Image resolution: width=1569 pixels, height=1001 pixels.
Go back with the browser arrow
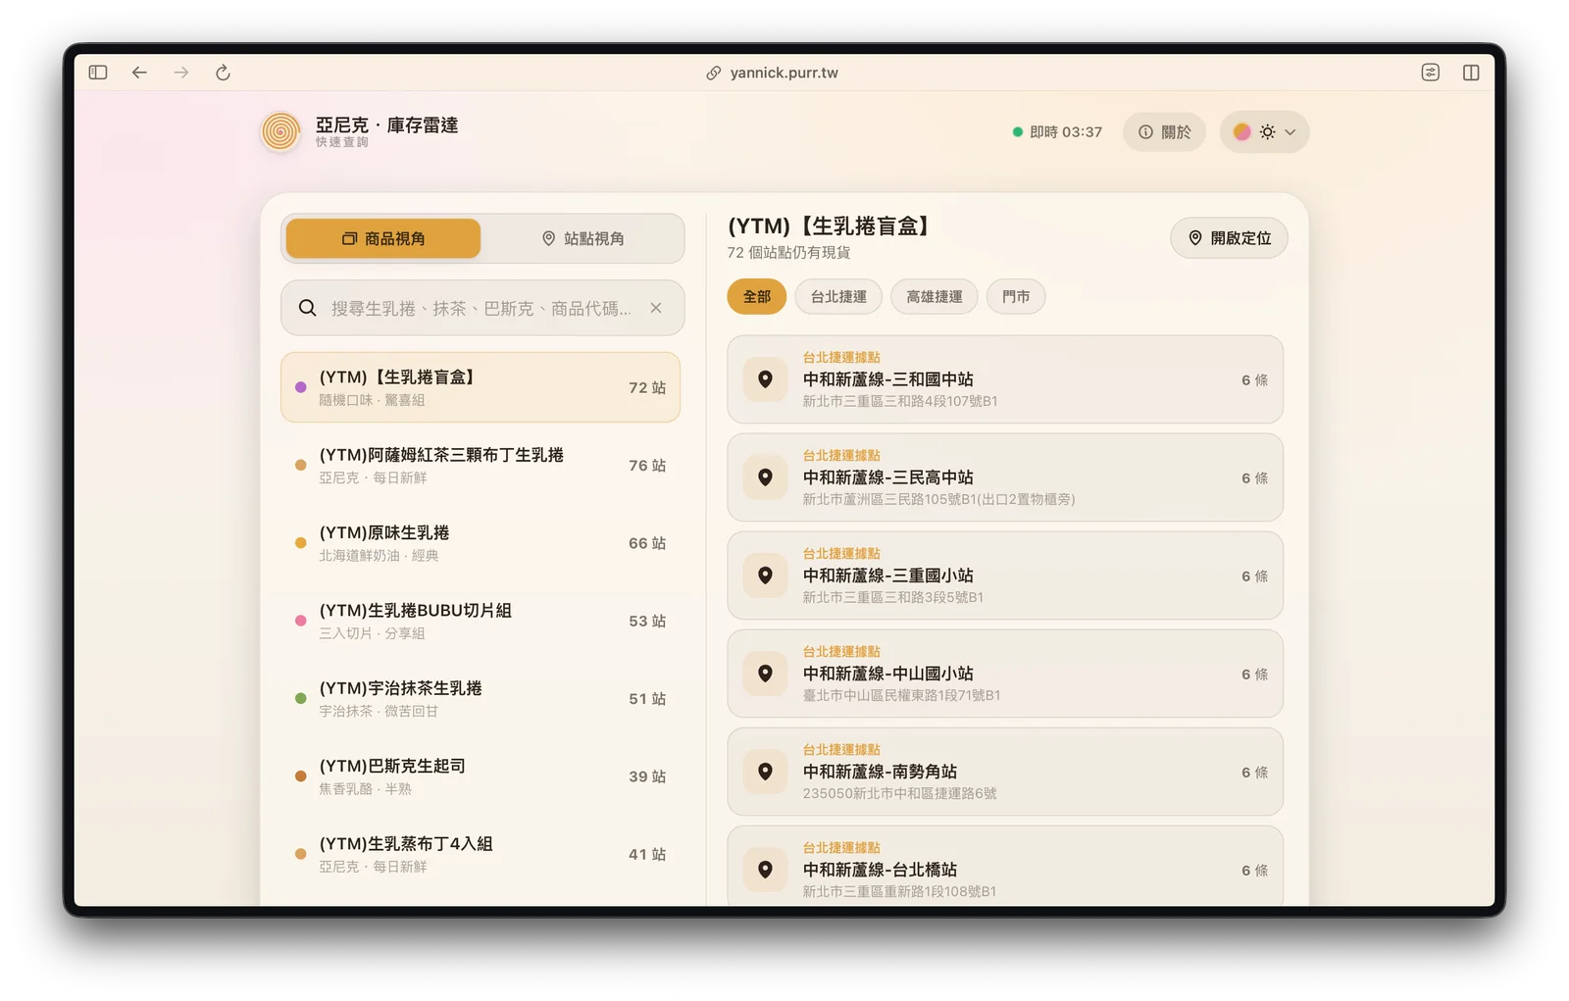(x=139, y=73)
